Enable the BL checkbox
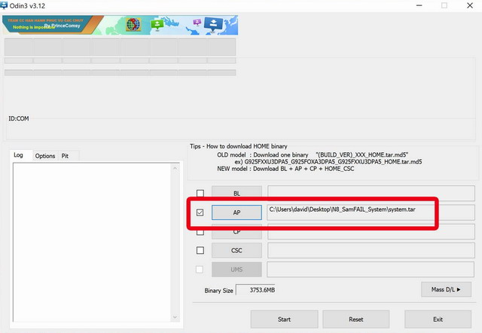 click(200, 194)
